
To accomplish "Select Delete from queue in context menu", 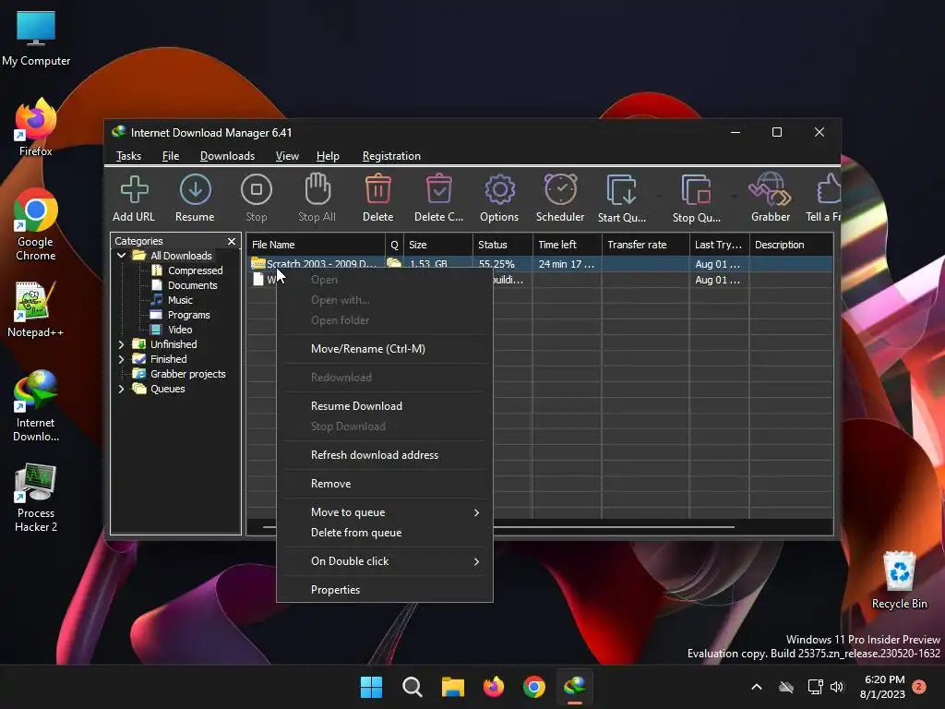I will [x=385, y=533].
